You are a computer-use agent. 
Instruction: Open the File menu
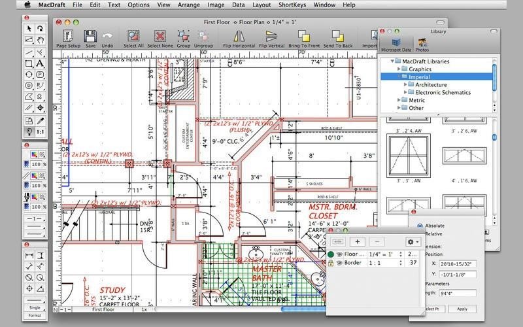click(77, 5)
